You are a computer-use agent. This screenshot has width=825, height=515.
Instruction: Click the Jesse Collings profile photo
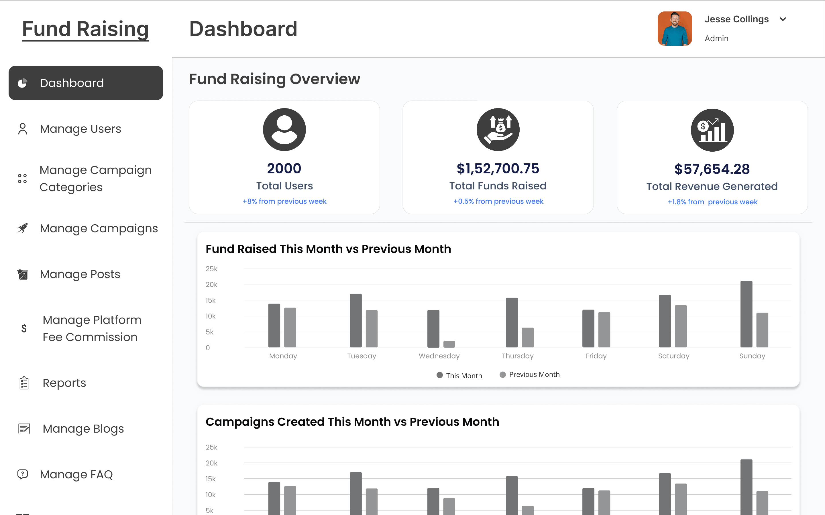pyautogui.click(x=674, y=29)
